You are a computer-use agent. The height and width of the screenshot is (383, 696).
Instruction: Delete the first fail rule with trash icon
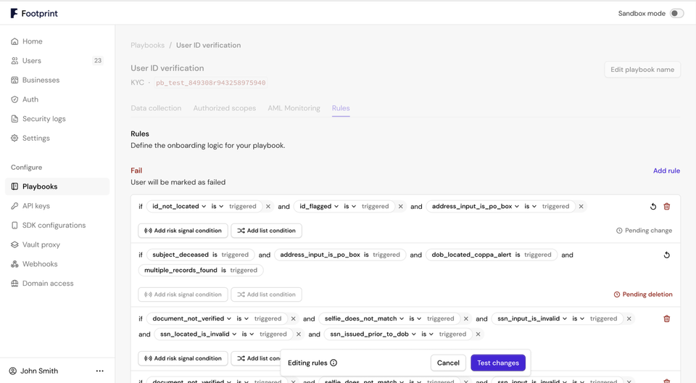667,207
